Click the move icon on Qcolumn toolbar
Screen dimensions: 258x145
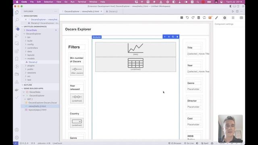point(169,37)
